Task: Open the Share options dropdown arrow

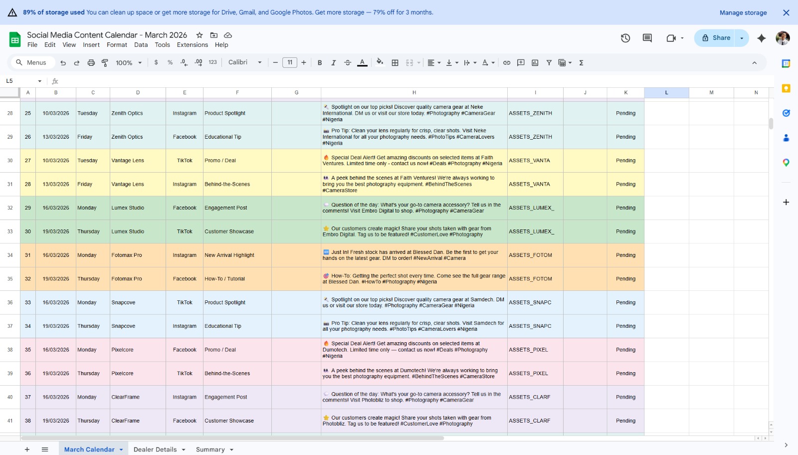Action: coord(742,38)
